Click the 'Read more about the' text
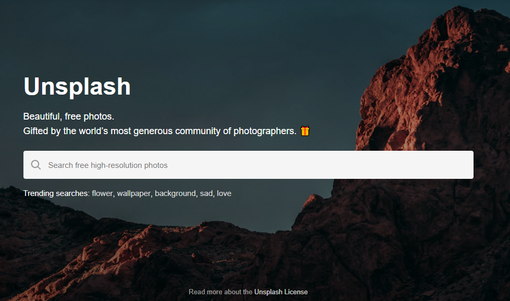Image resolution: width=510 pixels, height=301 pixels. click(220, 292)
